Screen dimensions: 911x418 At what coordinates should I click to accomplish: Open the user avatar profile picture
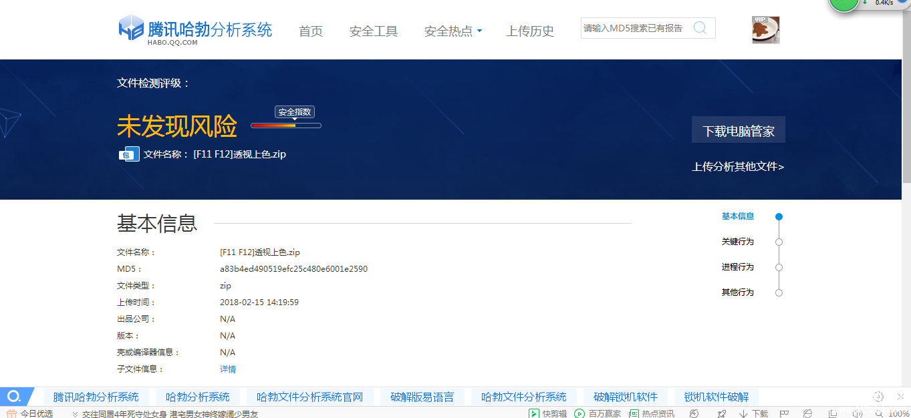click(765, 30)
